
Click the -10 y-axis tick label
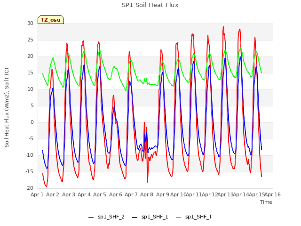(x=29, y=155)
